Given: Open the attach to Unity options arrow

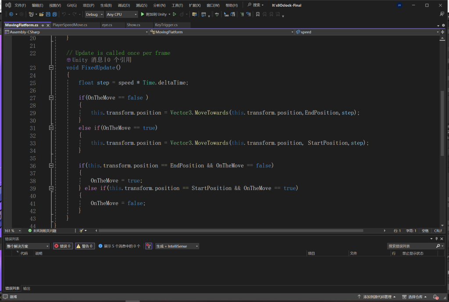Looking at the screenshot, I should pyautogui.click(x=170, y=14).
